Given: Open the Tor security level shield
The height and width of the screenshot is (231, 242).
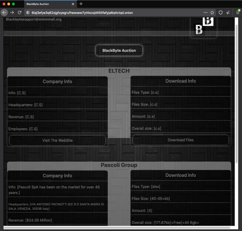Looking at the screenshot, I should point(221,12).
